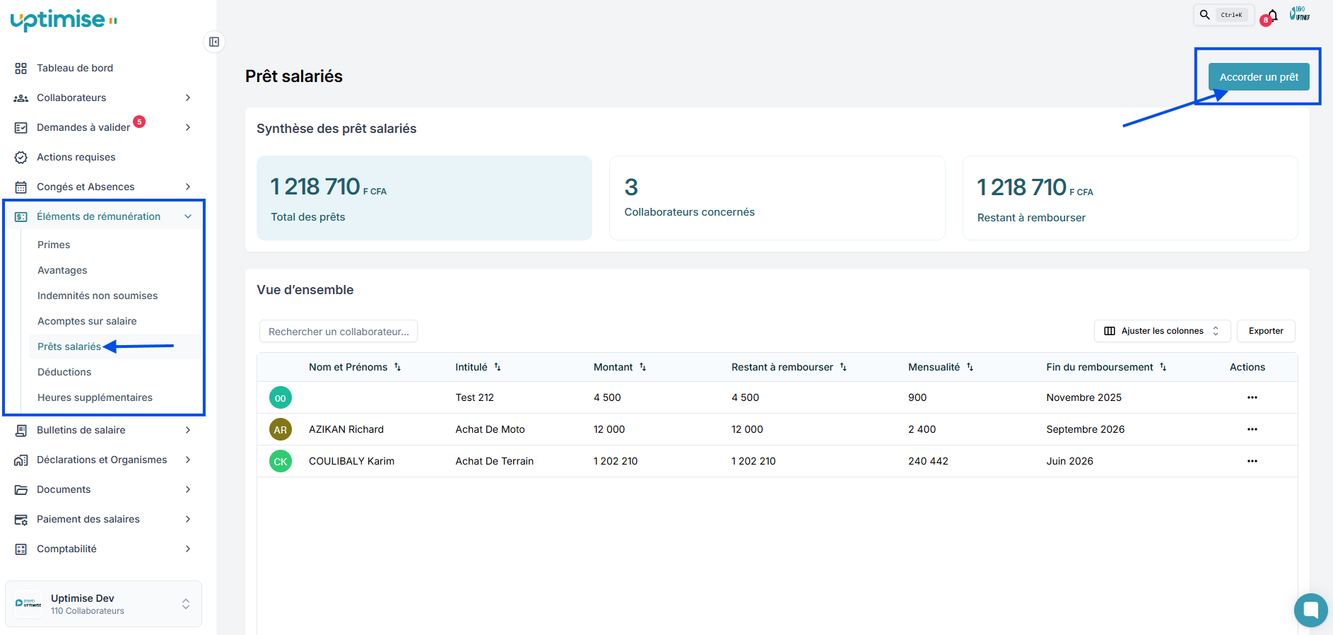Click the user profile avatar at top right

click(1300, 14)
